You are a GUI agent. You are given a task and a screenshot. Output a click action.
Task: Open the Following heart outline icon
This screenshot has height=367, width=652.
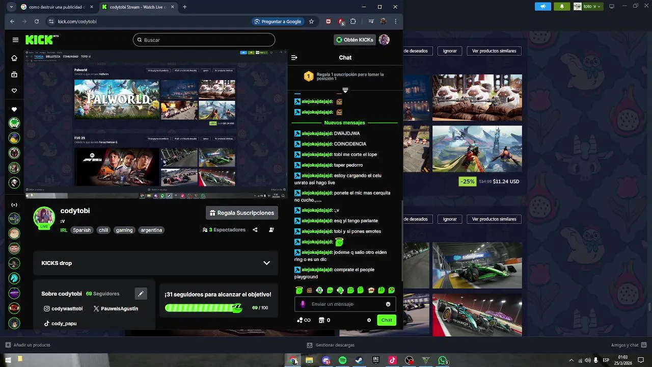point(14,91)
